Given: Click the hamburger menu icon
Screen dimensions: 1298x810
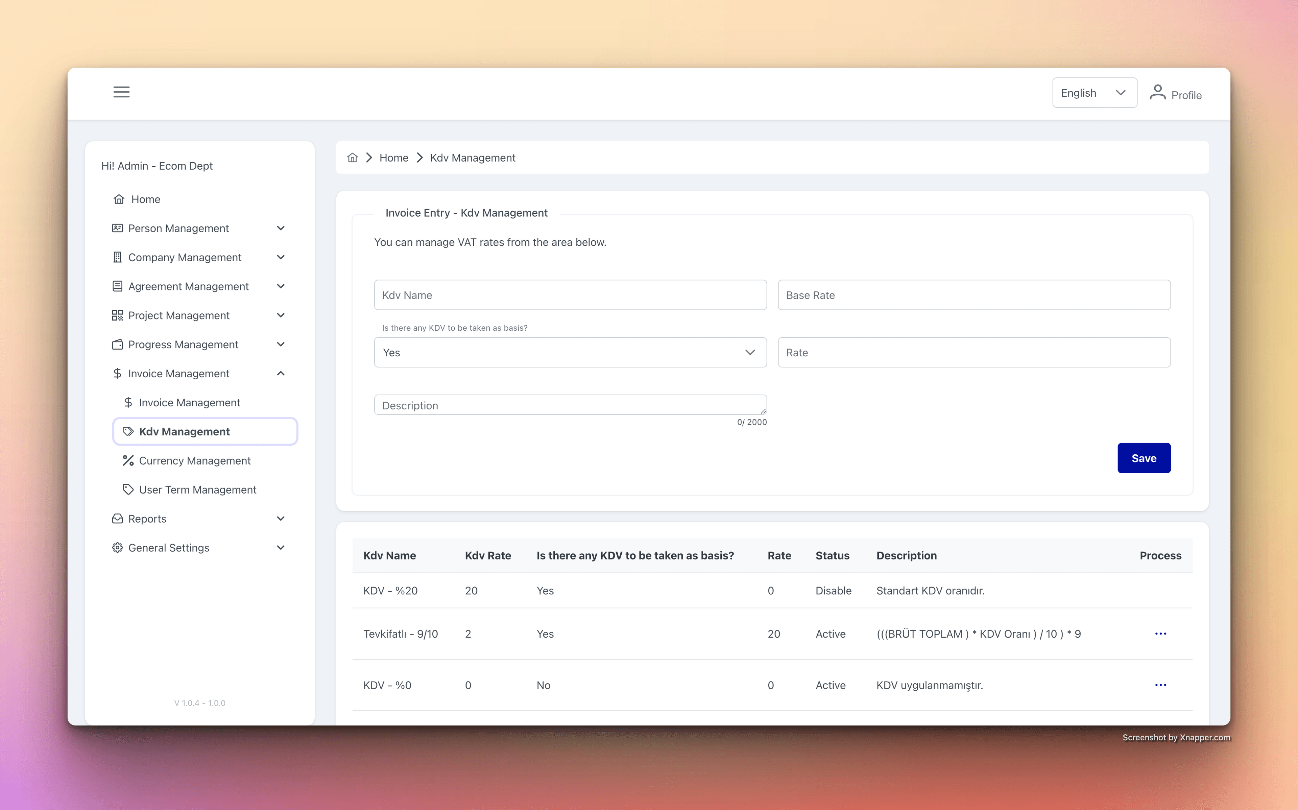Looking at the screenshot, I should [x=122, y=92].
